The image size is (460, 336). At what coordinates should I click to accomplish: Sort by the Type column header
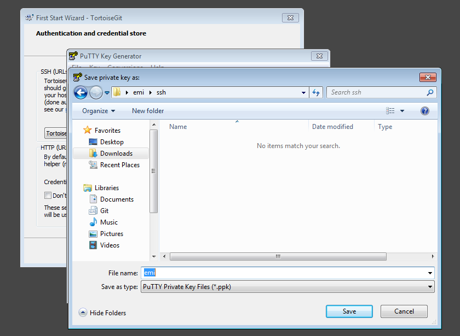click(x=385, y=127)
